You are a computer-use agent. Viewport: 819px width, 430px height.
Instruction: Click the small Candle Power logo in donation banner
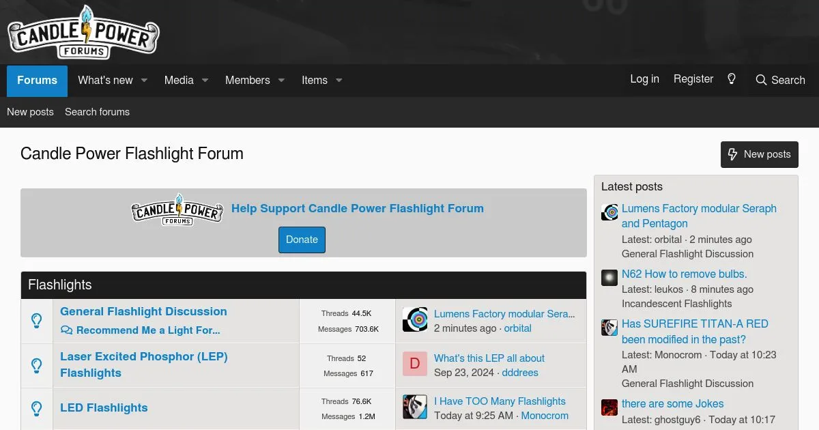click(177, 210)
